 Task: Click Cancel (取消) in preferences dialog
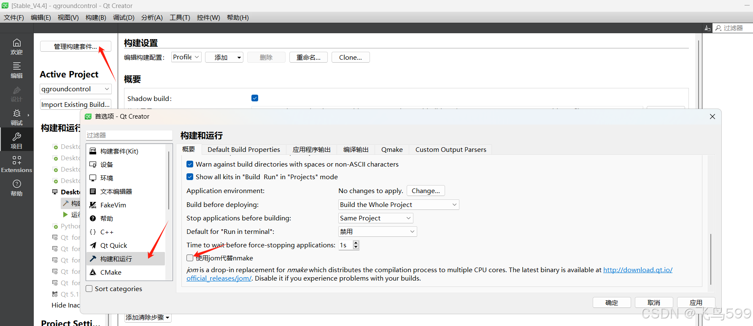coord(654,302)
